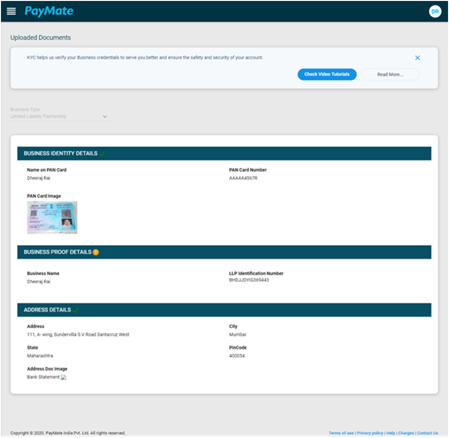Open the Charges footer link

pyautogui.click(x=406, y=433)
